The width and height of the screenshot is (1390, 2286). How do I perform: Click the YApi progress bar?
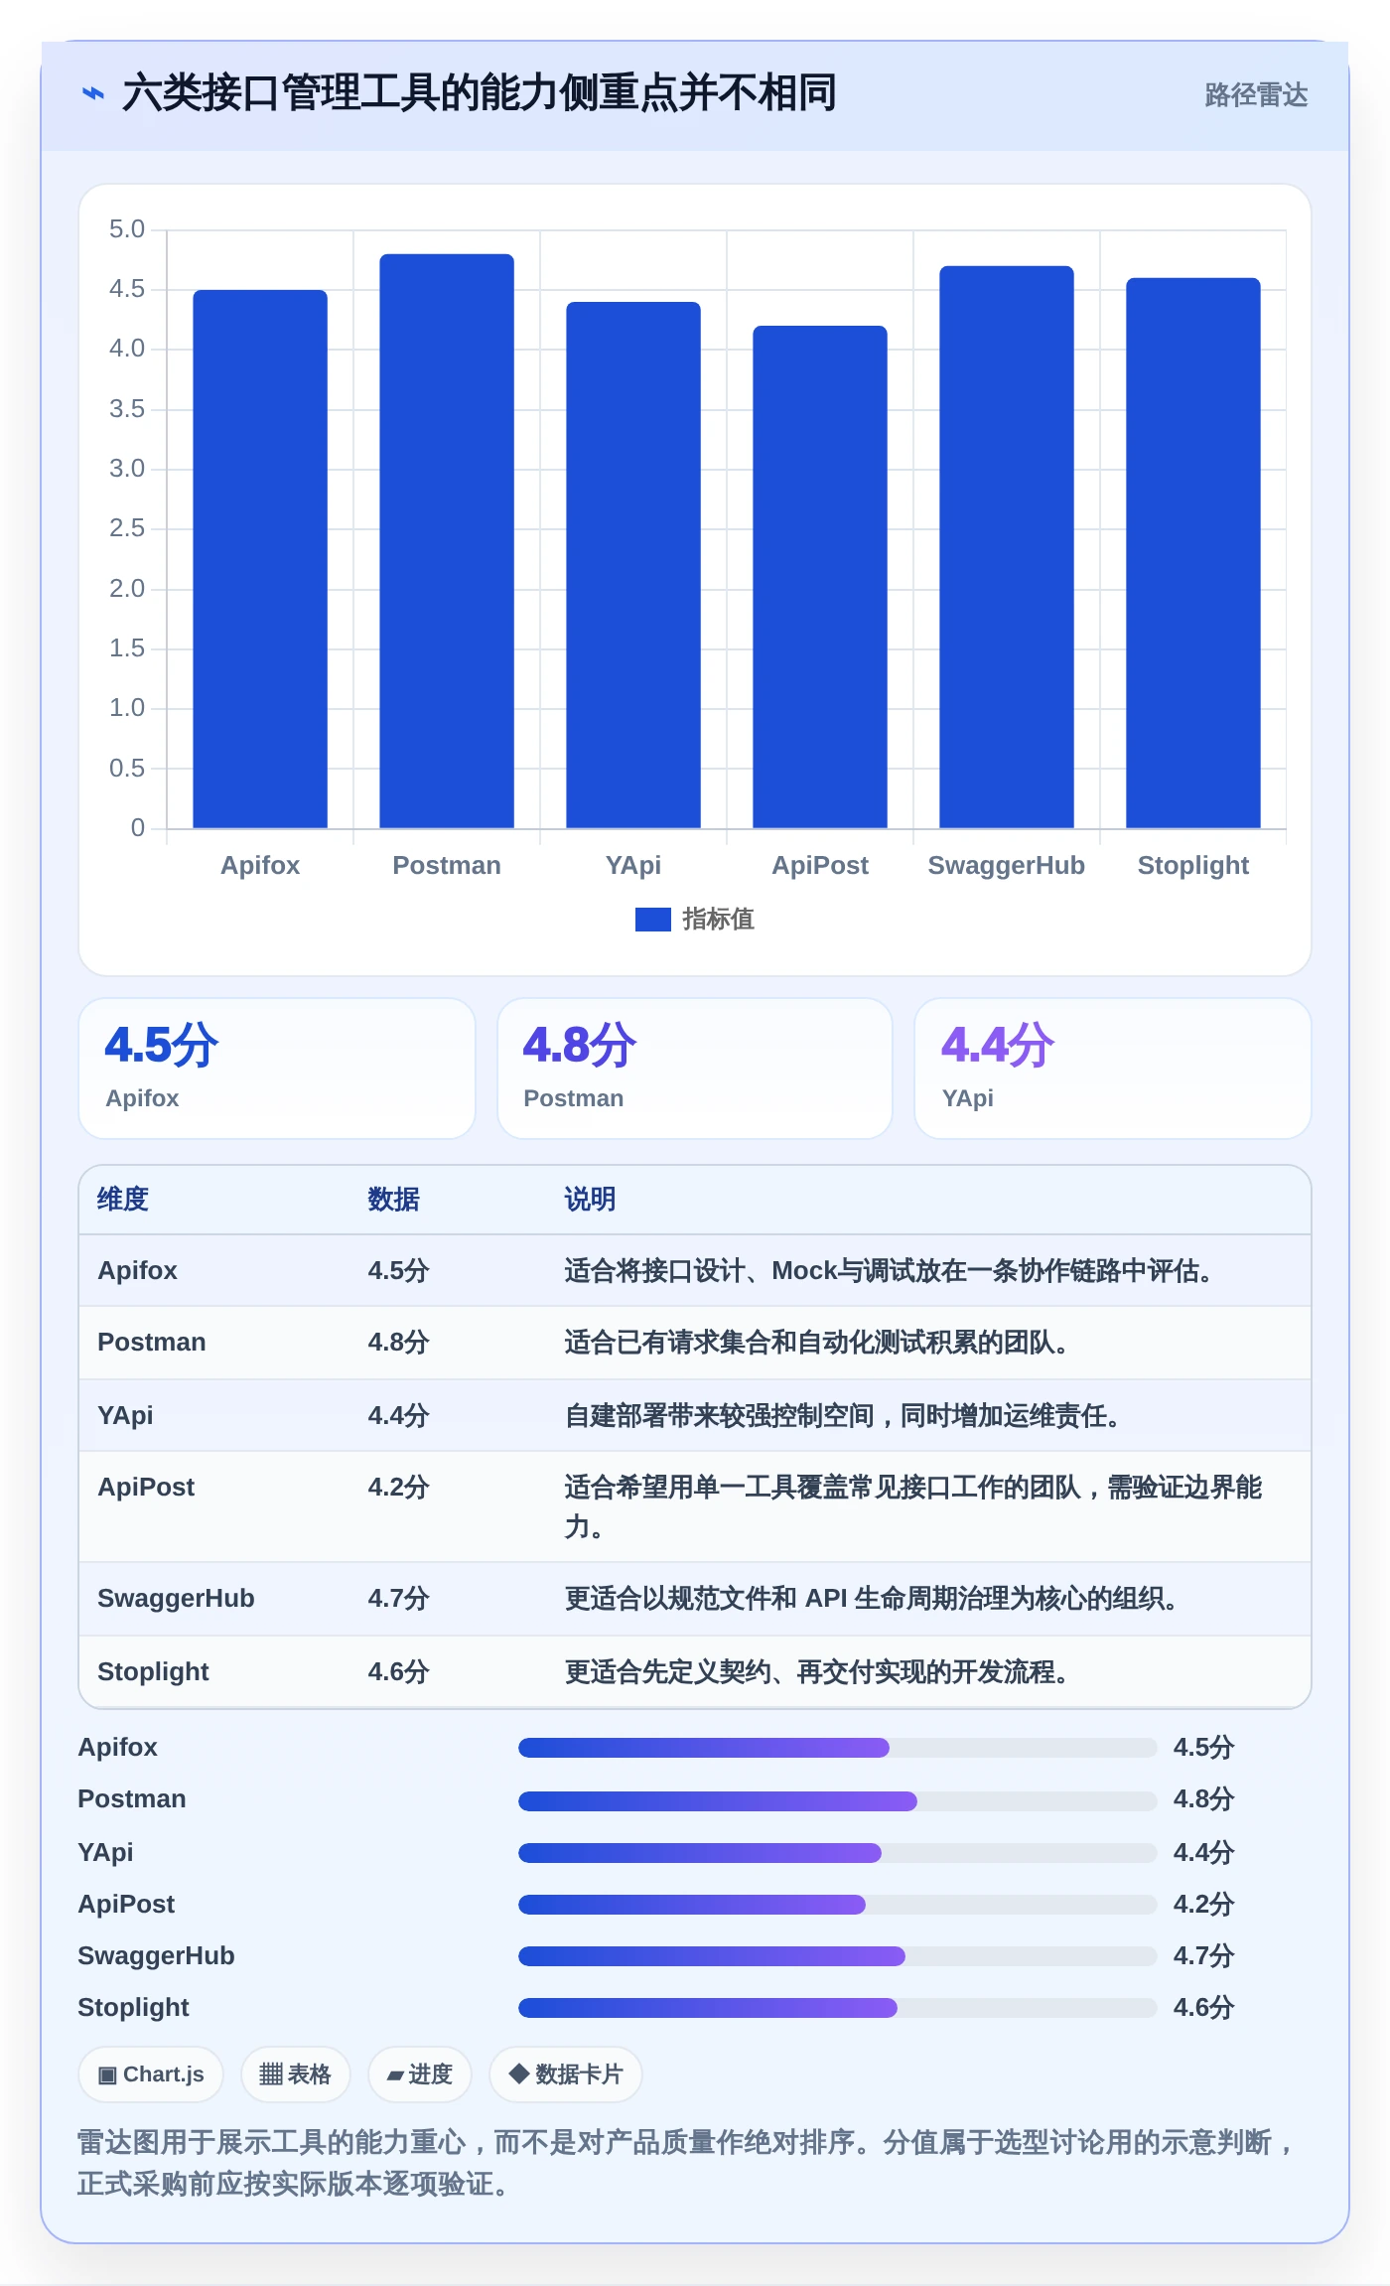coord(838,1852)
